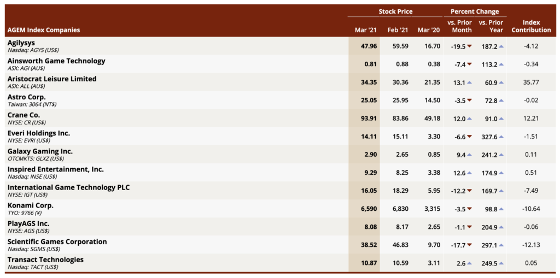Click the up arrow beside PlayAGS 204.9
The width and height of the screenshot is (560, 278).
click(501, 227)
